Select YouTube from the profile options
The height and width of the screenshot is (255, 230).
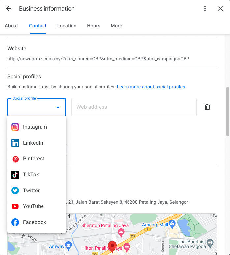click(x=37, y=206)
